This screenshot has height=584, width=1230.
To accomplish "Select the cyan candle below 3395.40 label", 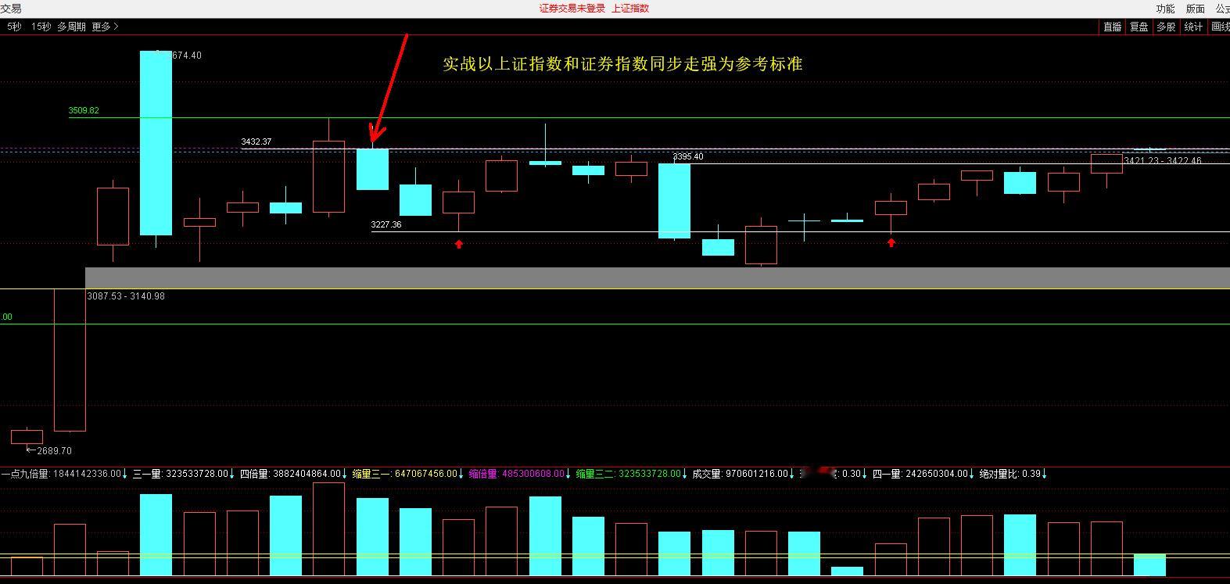I will tap(674, 201).
